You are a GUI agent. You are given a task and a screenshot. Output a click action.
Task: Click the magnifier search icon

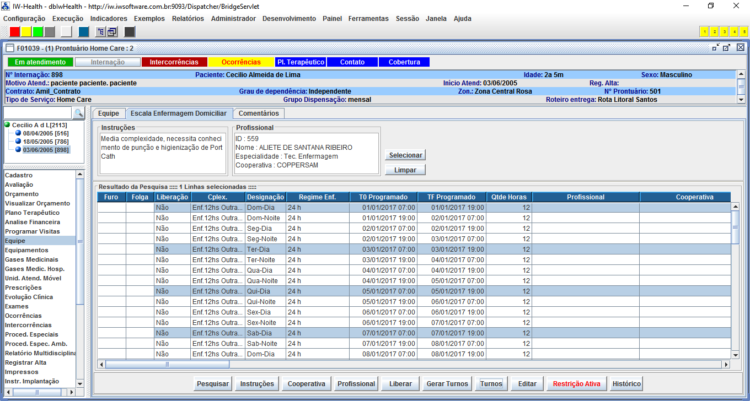(x=78, y=113)
